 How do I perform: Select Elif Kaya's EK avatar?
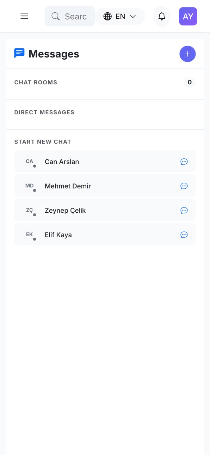tap(30, 235)
